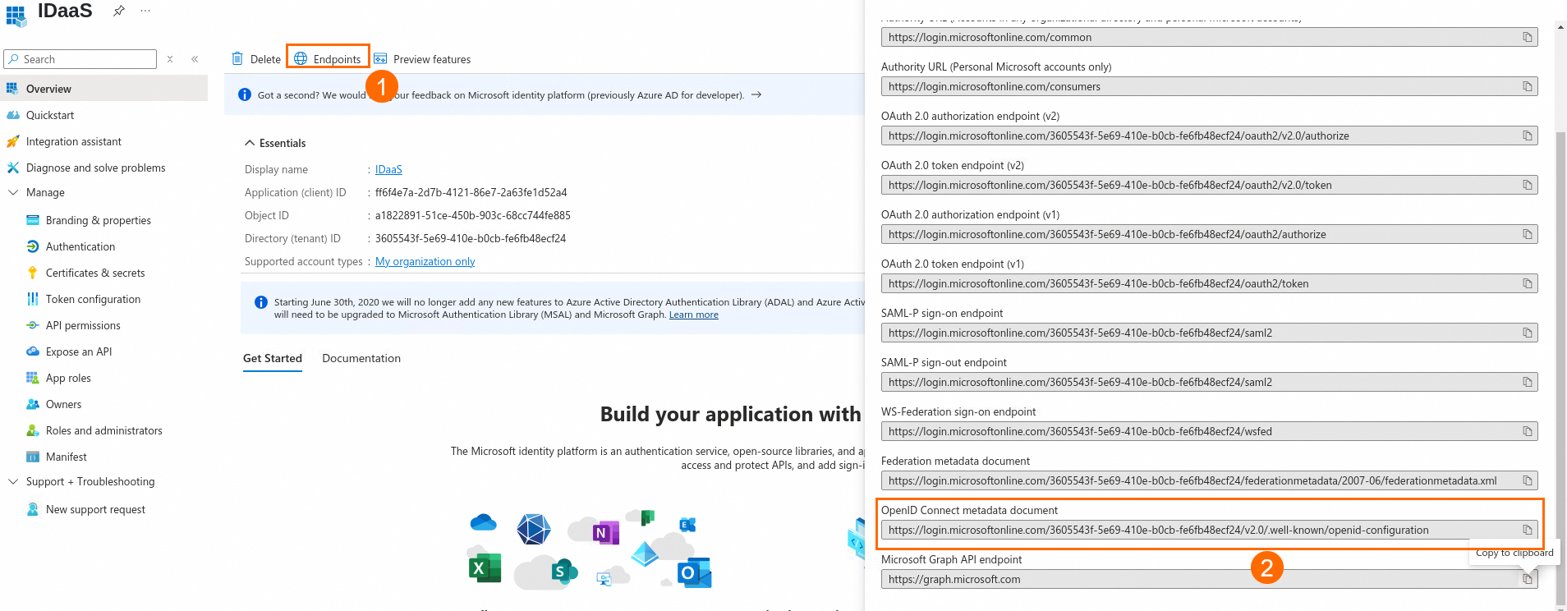The width and height of the screenshot is (1567, 611).
Task: Click the Learn more link
Action: [693, 315]
